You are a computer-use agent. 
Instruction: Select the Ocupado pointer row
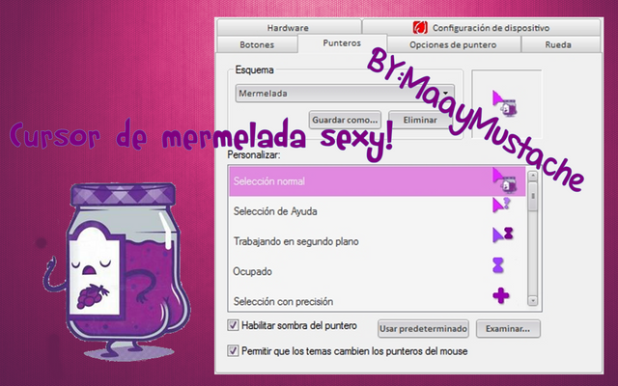[378, 271]
